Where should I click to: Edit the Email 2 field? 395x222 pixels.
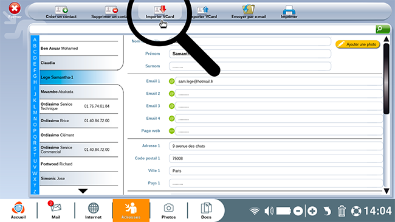click(x=279, y=94)
